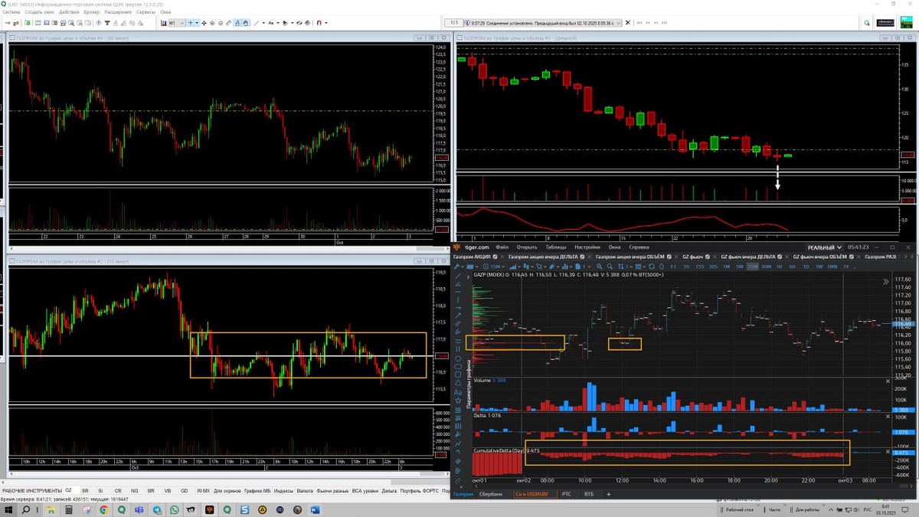
Task: Close the Газпром АКЦИЯ tab
Action: 502,257
